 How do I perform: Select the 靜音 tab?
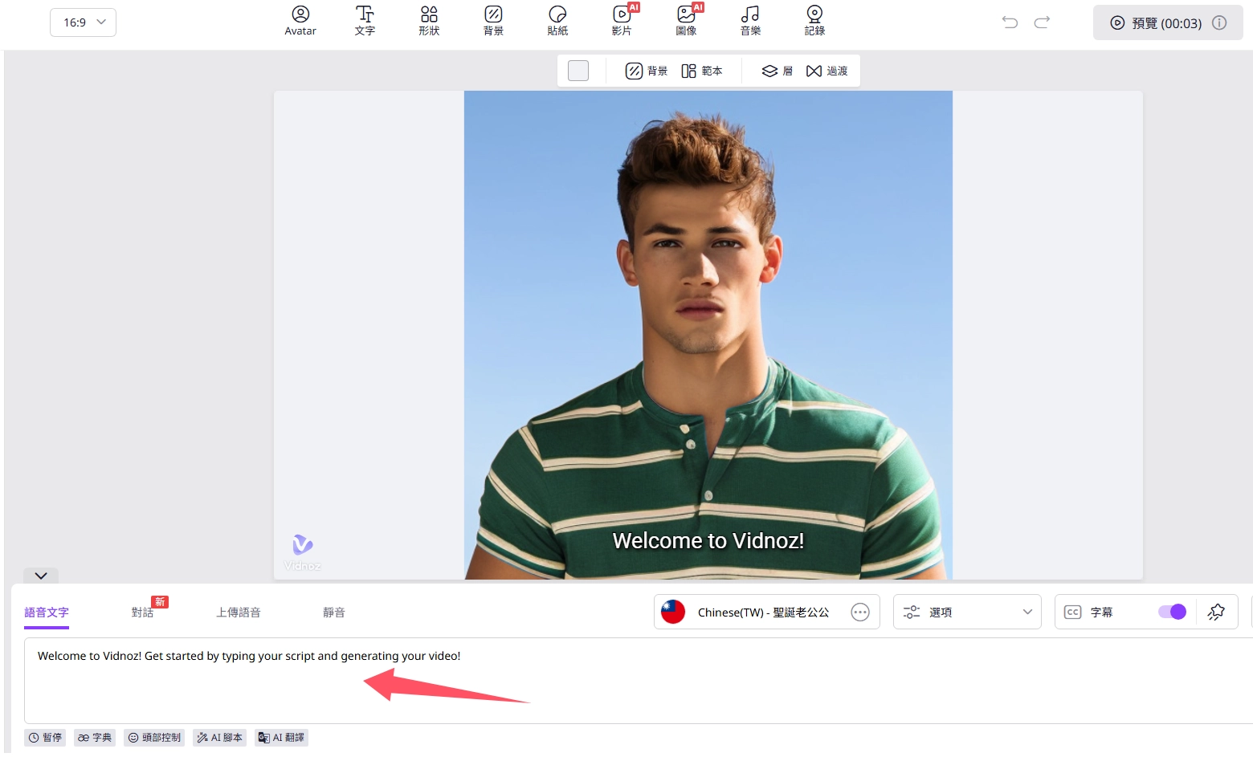[334, 613]
